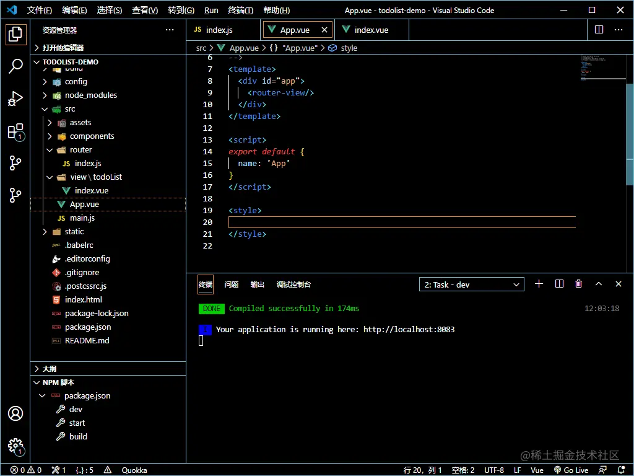Add a new terminal with plus icon
Screen dimensions: 634x476
(x=539, y=284)
